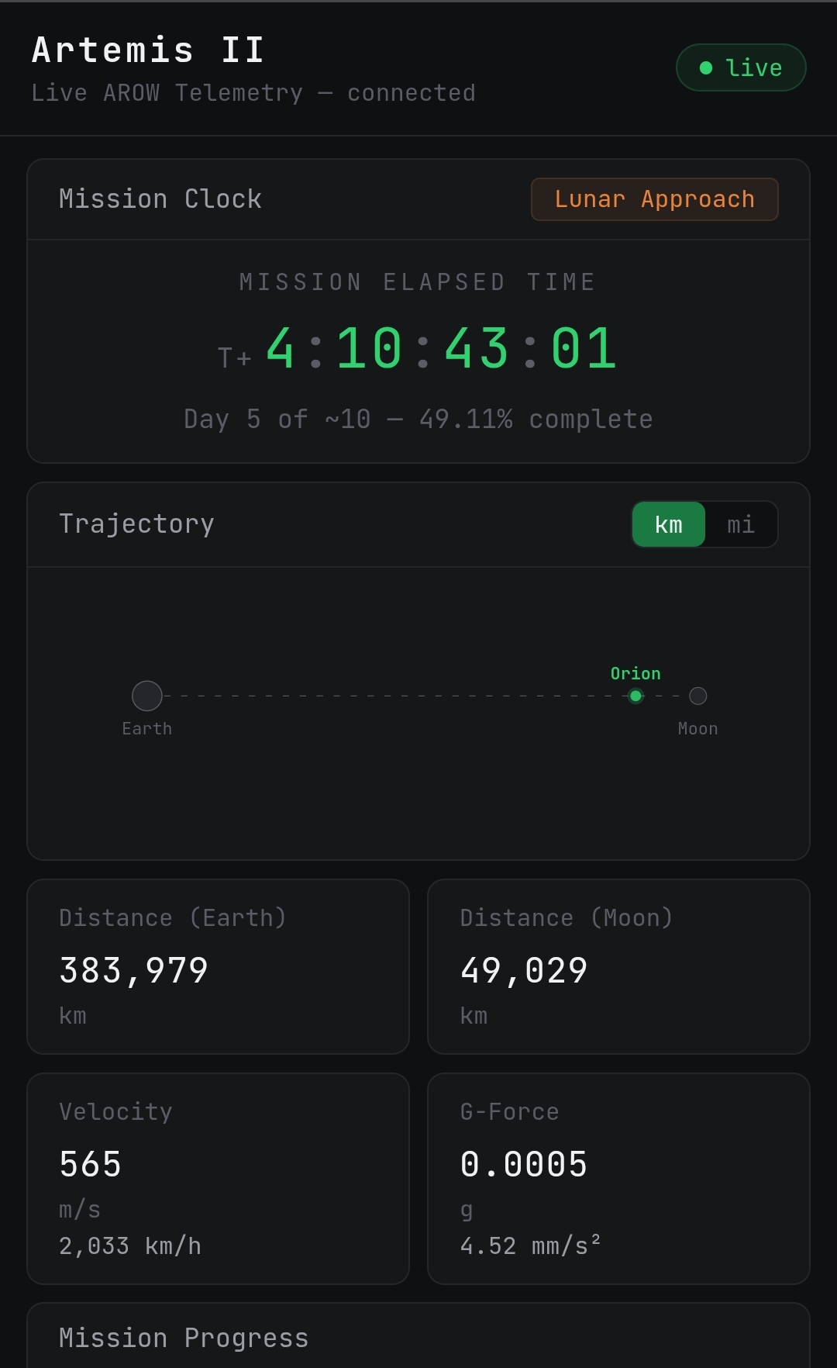Click the Trajectory panel header
The width and height of the screenshot is (837, 1368).
137,524
